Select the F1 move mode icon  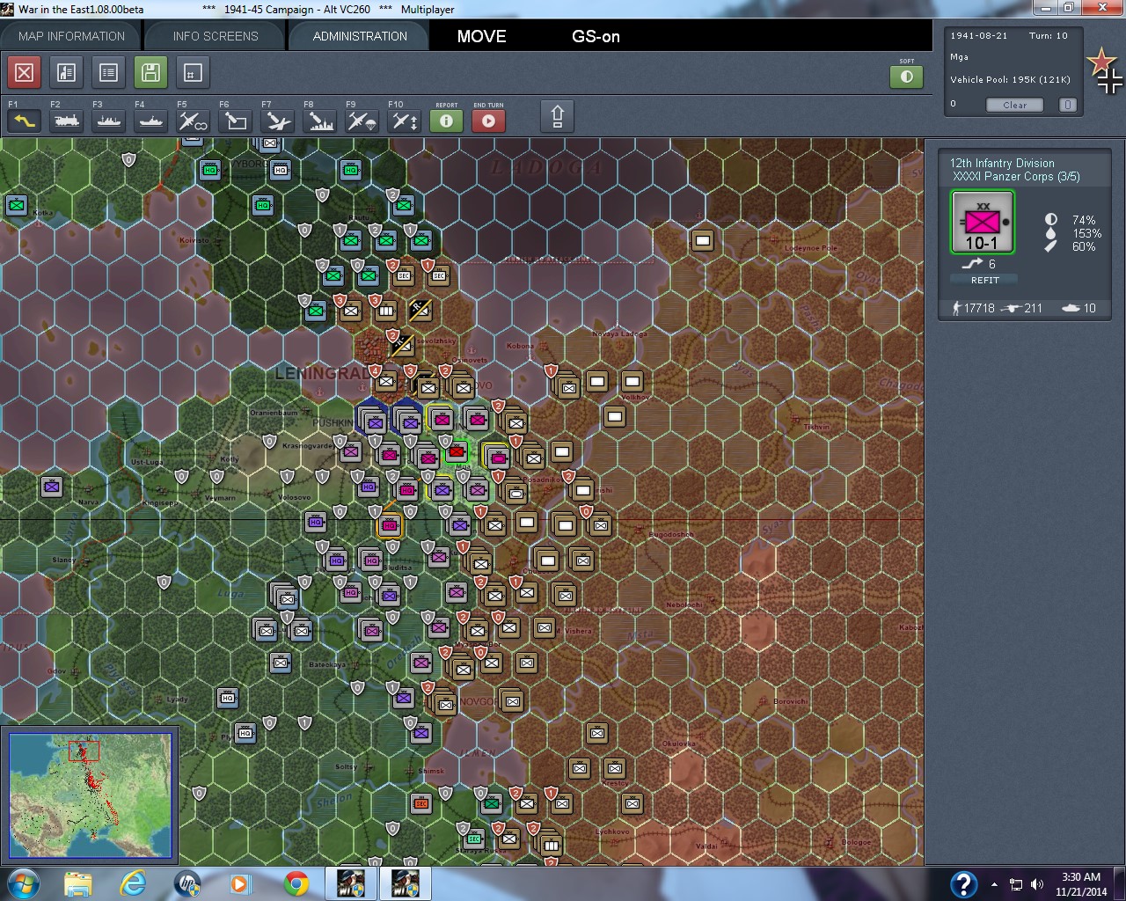pyautogui.click(x=24, y=121)
